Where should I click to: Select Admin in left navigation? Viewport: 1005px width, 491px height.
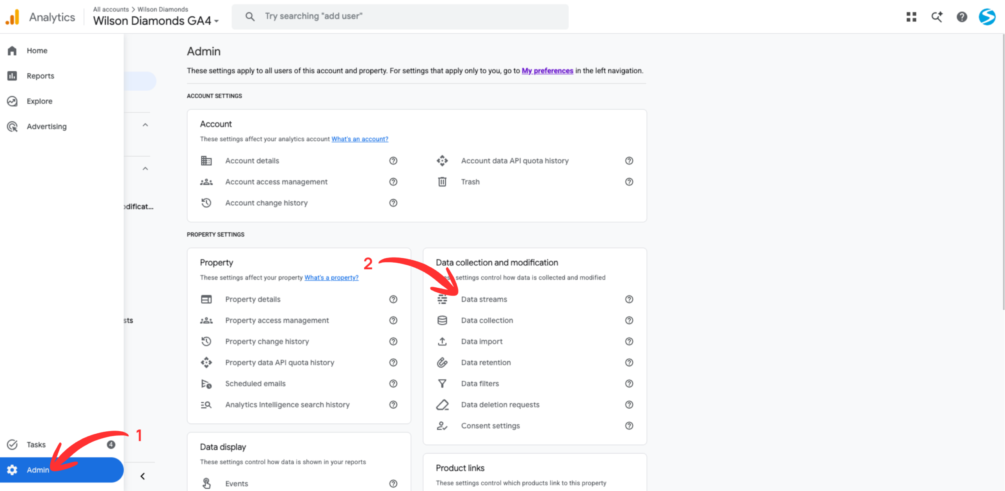click(62, 470)
